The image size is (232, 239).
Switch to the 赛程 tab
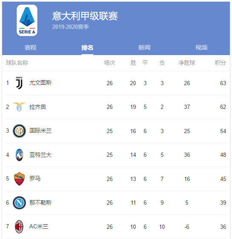tap(31, 47)
